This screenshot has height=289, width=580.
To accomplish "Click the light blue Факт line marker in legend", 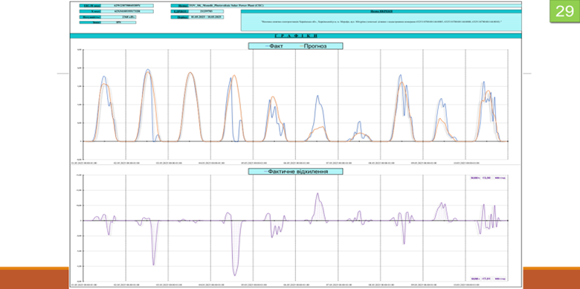I will pyautogui.click(x=268, y=46).
